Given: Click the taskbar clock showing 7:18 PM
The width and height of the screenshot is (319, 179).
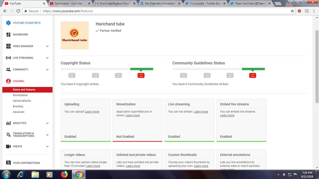Looking at the screenshot, I should [x=307, y=174].
